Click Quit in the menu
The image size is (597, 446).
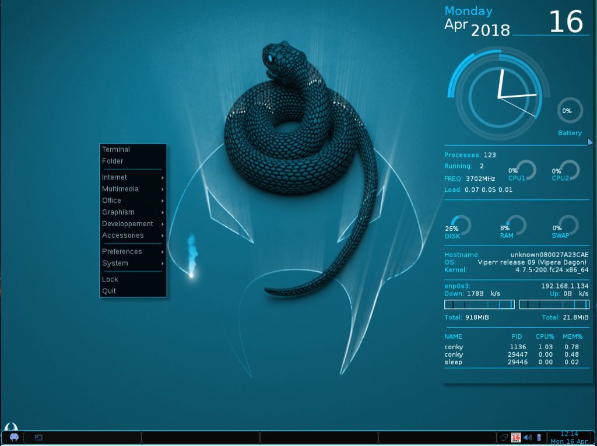click(x=109, y=292)
